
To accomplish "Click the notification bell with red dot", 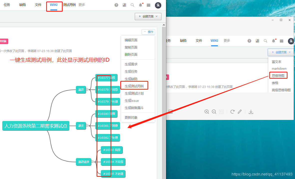I will 140,5.
